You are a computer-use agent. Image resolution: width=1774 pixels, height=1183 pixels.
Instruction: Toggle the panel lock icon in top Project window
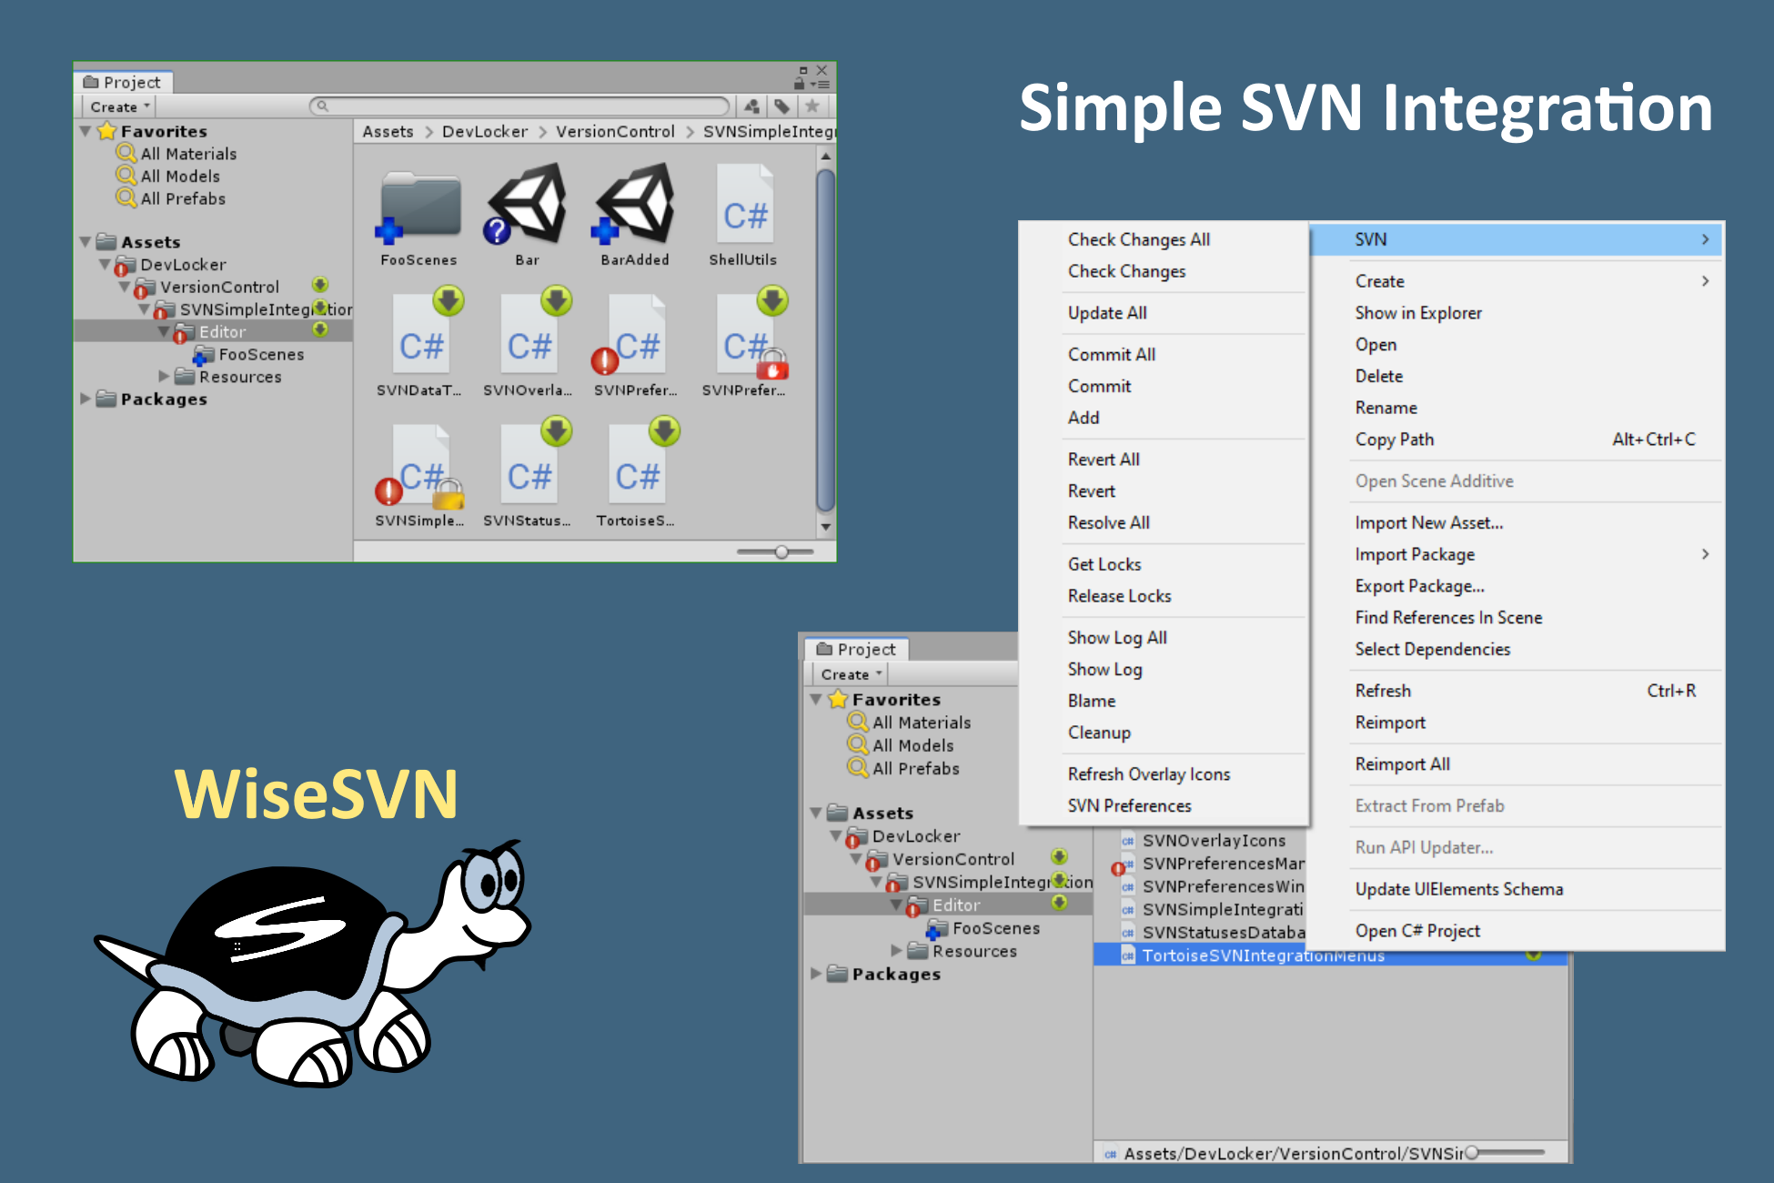[799, 83]
